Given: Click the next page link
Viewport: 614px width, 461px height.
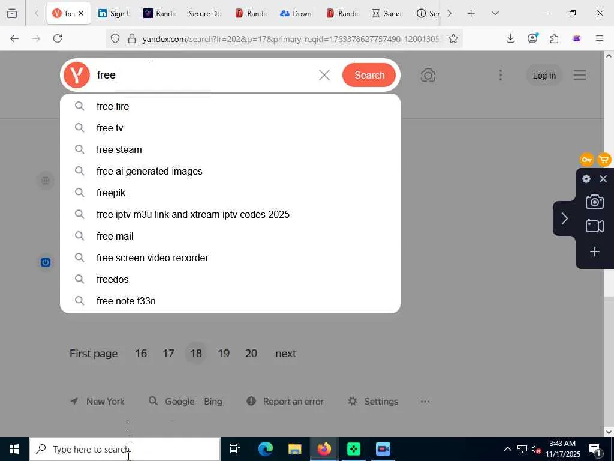Looking at the screenshot, I should click(286, 353).
